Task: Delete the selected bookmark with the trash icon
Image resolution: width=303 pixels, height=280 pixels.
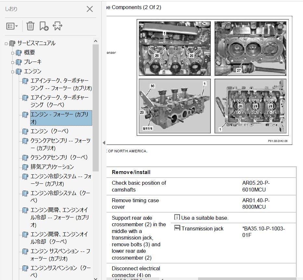Action: (30, 26)
